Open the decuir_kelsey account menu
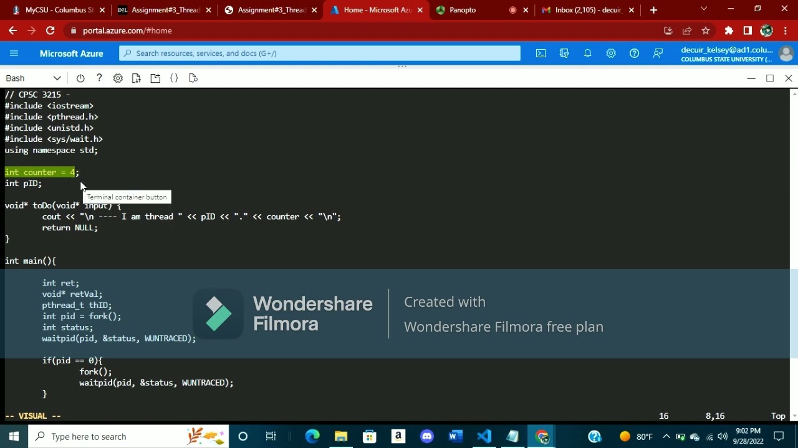 (737, 54)
